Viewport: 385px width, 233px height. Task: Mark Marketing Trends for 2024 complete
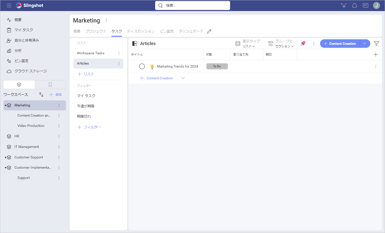pyautogui.click(x=142, y=66)
